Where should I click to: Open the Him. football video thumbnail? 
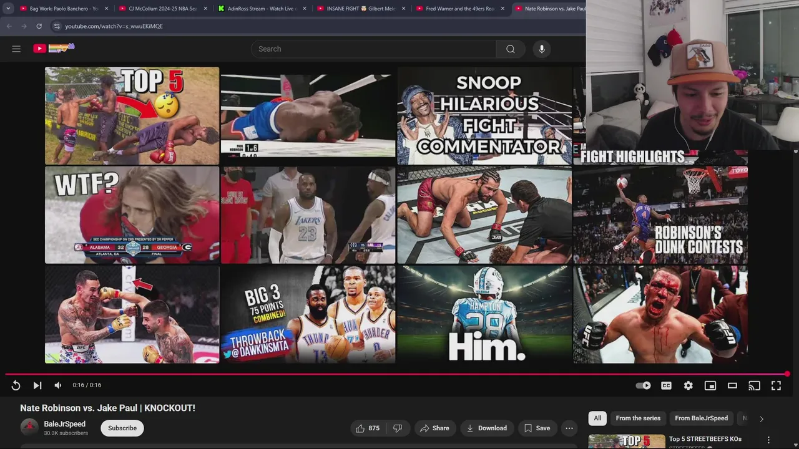click(484, 314)
